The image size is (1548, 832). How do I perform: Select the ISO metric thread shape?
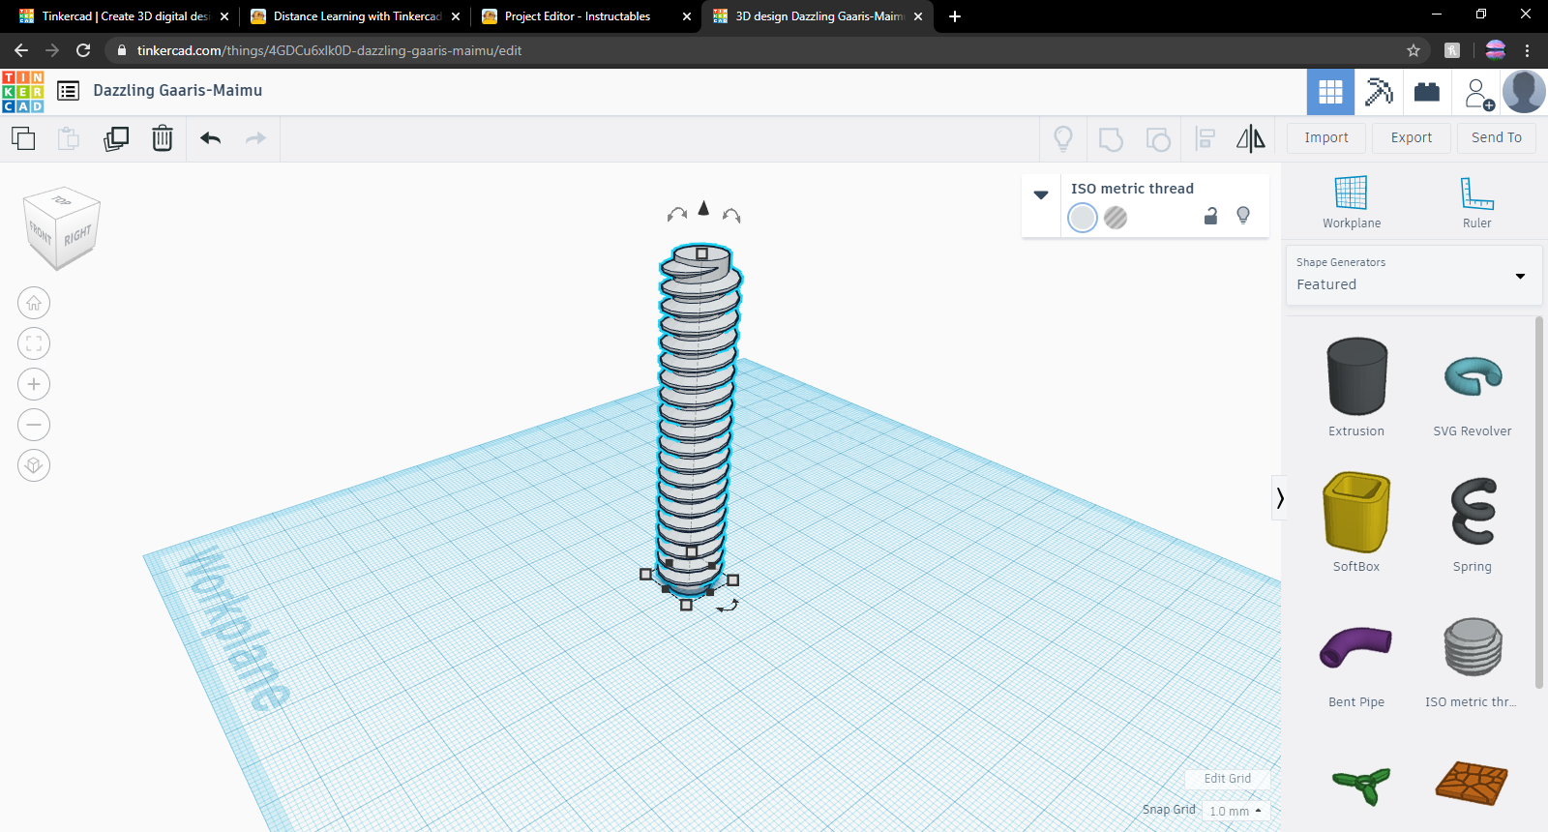point(1473,658)
